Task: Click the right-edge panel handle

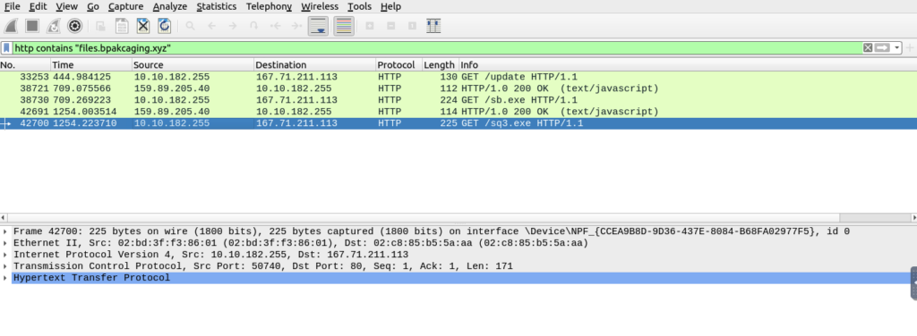Action: pyautogui.click(x=913, y=283)
